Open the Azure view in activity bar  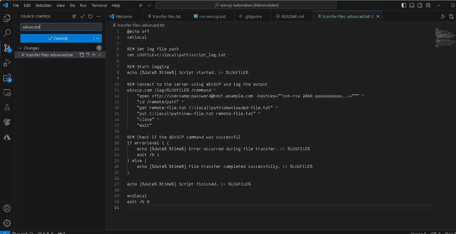coord(7,137)
